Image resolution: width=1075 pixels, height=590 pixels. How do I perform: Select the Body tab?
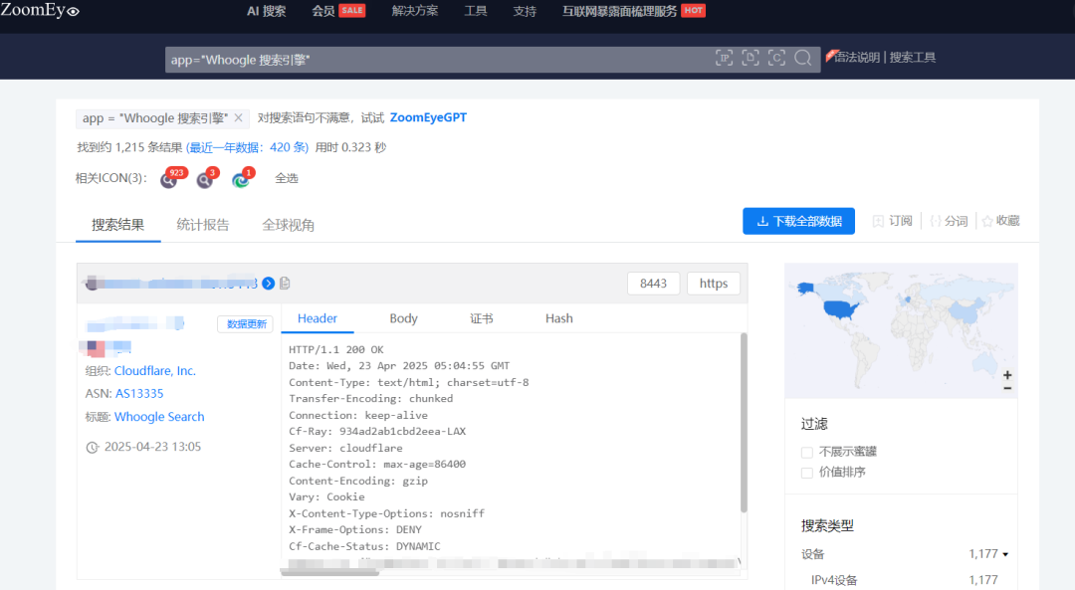click(403, 318)
